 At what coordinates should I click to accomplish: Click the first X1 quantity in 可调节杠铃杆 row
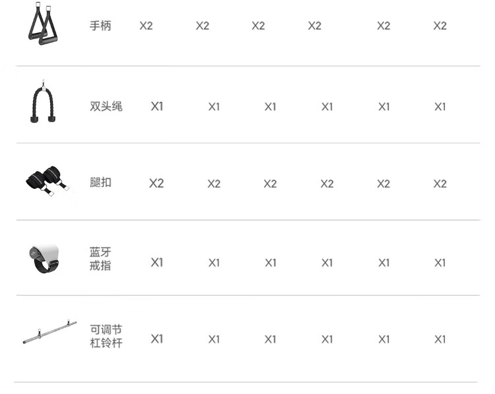pos(156,339)
